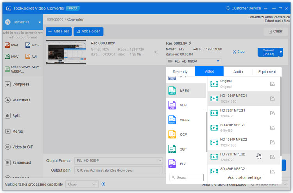Select Original quality preset
293x193 pixels.
pyautogui.click(x=244, y=84)
